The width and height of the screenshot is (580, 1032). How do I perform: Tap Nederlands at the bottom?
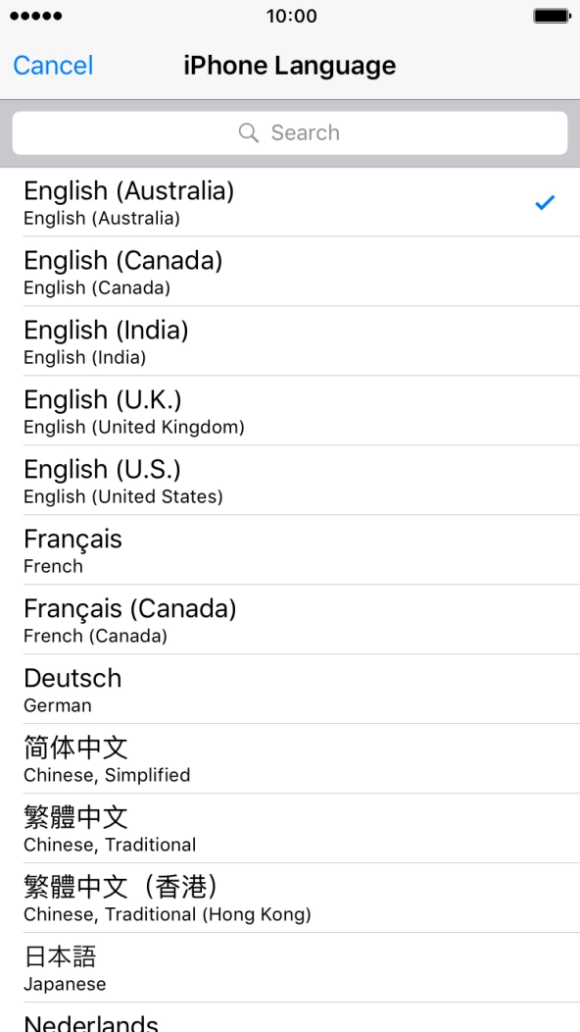coord(290,1023)
